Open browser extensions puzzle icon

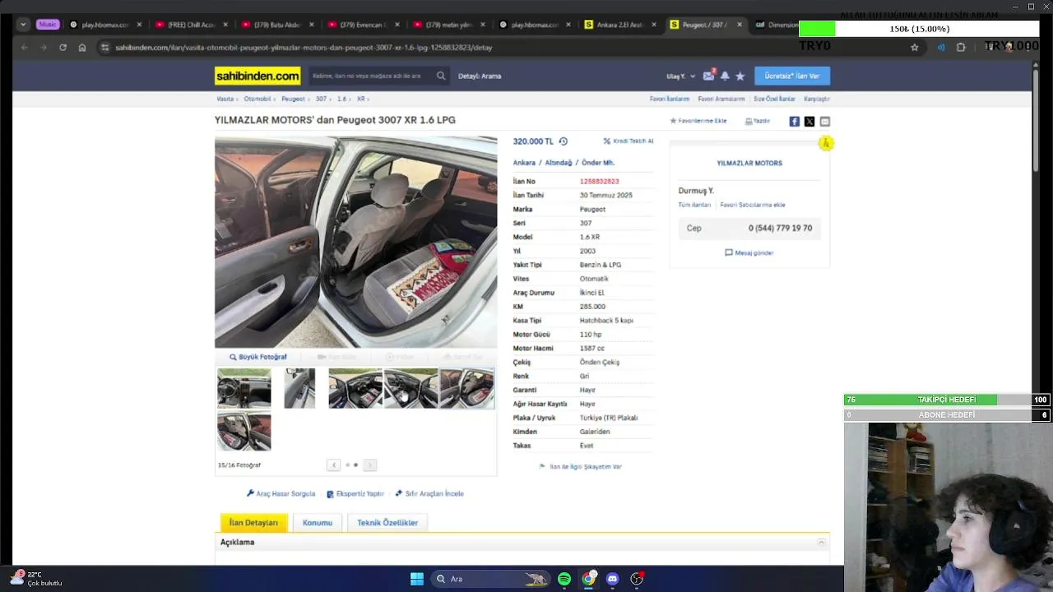[961, 48]
